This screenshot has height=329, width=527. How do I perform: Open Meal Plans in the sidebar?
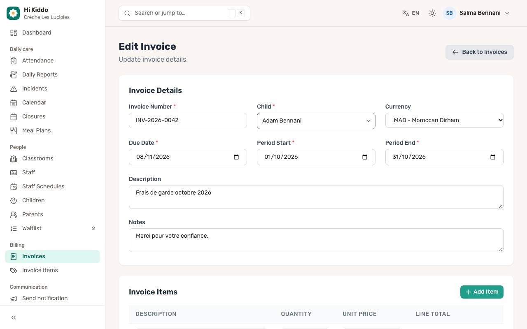point(52,130)
